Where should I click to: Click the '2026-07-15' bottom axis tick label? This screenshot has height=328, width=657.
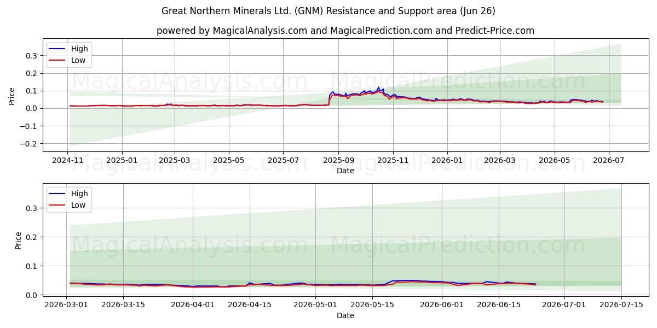click(x=621, y=306)
